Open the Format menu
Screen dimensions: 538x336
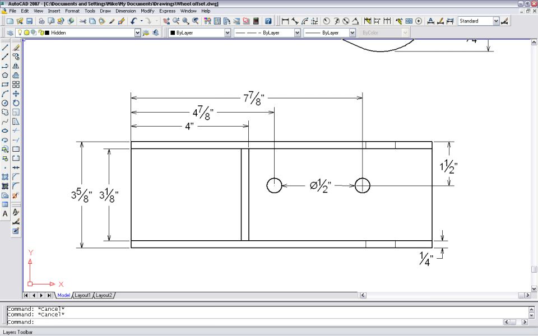pos(72,11)
